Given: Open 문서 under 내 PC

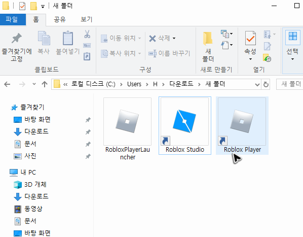Looking at the screenshot, I should pos(25,221).
